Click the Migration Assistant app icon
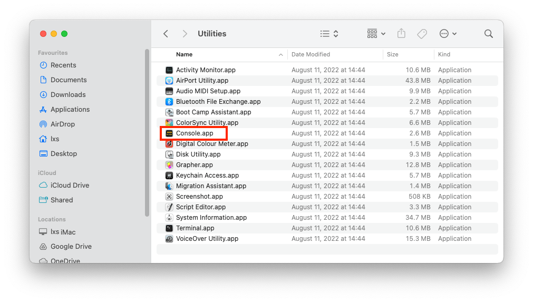 pos(169,186)
